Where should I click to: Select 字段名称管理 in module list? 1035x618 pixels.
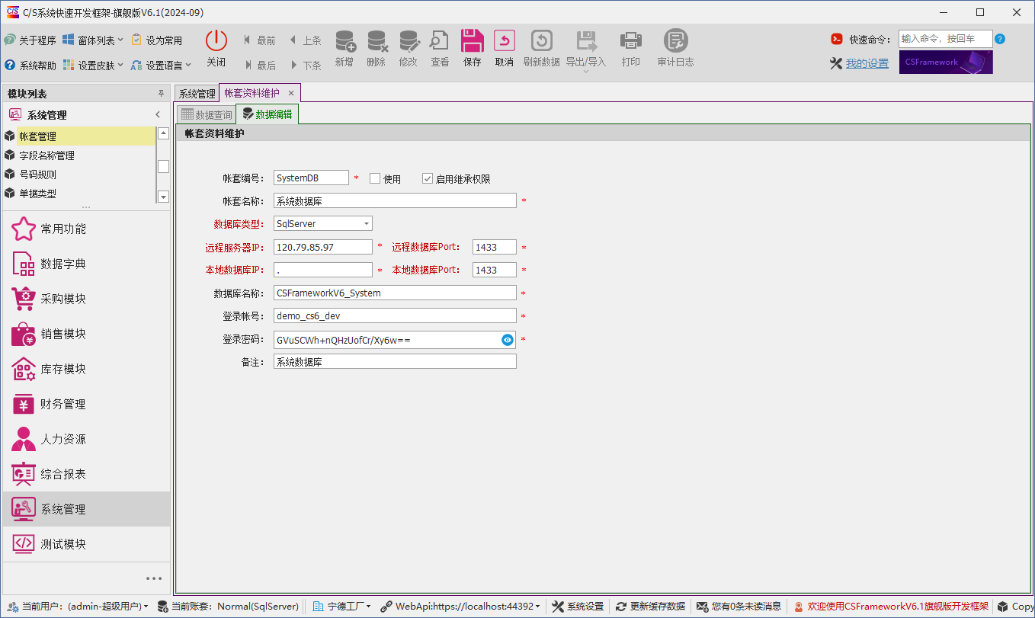click(79, 155)
